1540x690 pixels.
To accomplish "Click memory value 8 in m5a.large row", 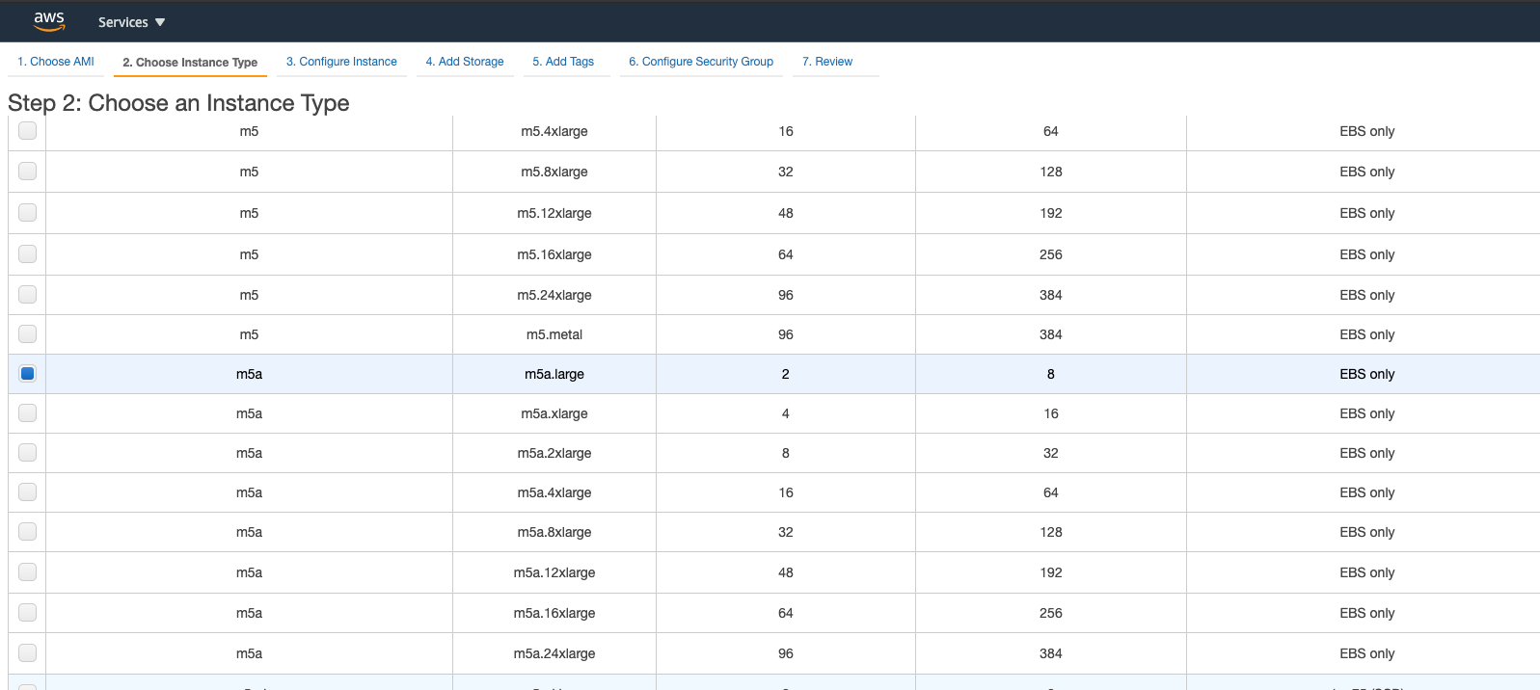I will [1051, 374].
